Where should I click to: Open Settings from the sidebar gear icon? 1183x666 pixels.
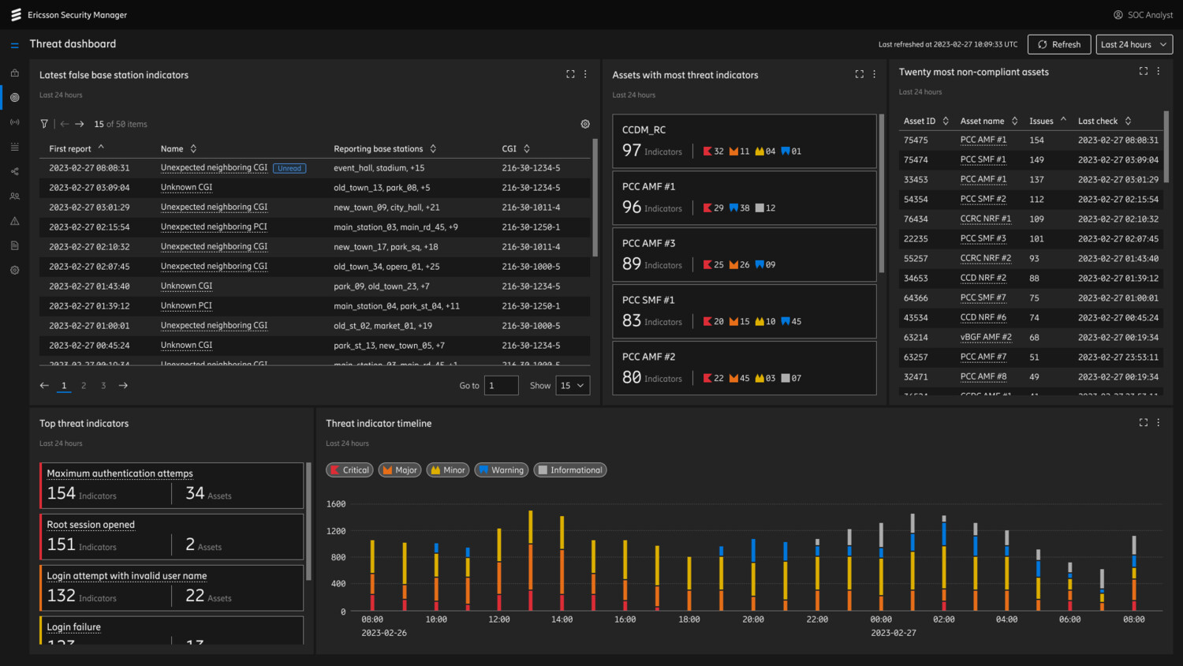[14, 270]
